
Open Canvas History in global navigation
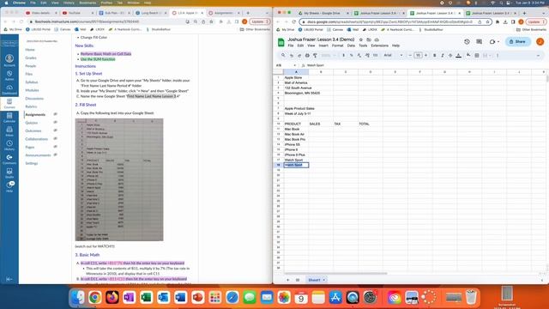coord(9,145)
